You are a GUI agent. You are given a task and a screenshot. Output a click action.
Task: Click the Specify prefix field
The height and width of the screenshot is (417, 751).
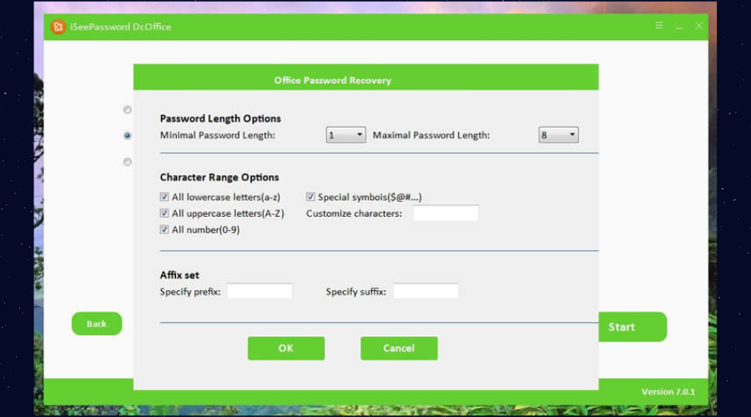(260, 291)
